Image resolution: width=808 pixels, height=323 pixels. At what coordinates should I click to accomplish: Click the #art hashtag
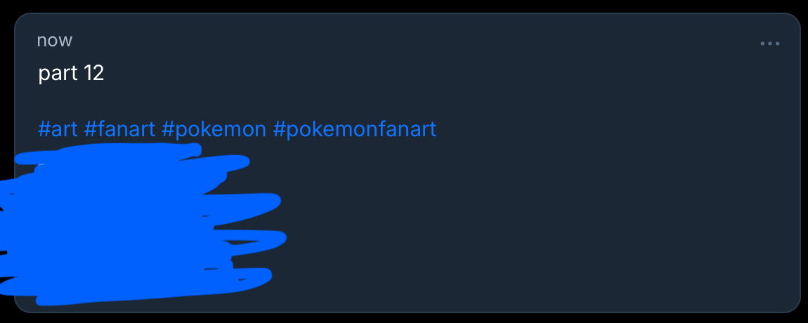coord(58,129)
